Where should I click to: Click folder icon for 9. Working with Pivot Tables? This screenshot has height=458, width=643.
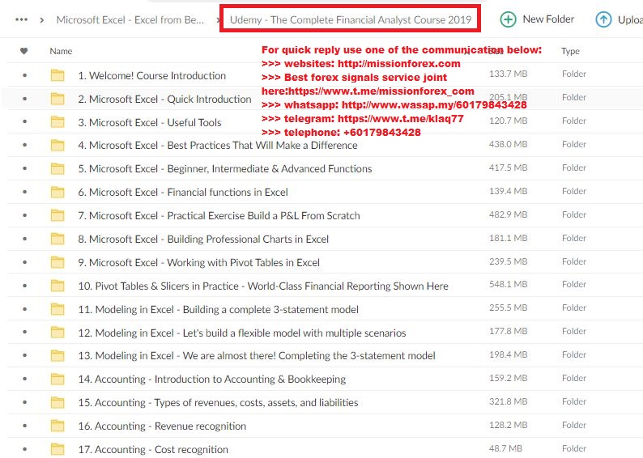click(x=57, y=262)
